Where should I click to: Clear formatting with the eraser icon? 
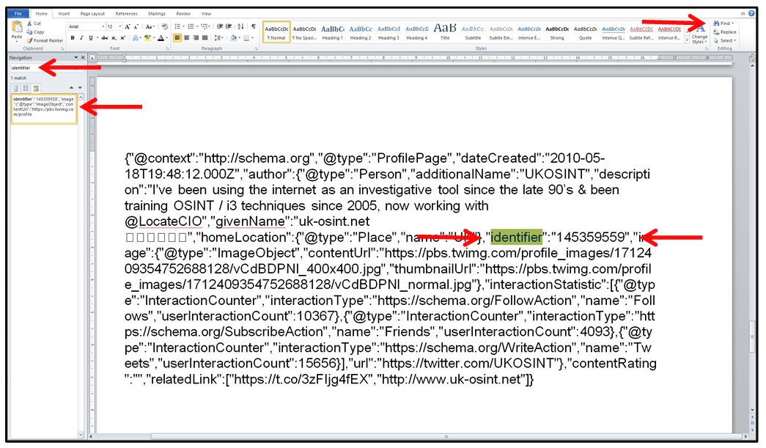coord(165,26)
